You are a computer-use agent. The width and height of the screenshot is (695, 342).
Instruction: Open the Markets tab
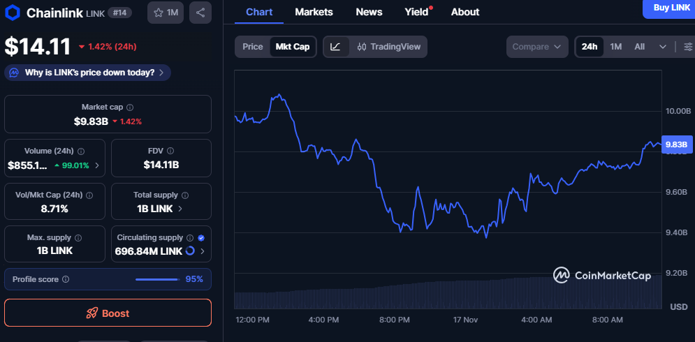314,12
